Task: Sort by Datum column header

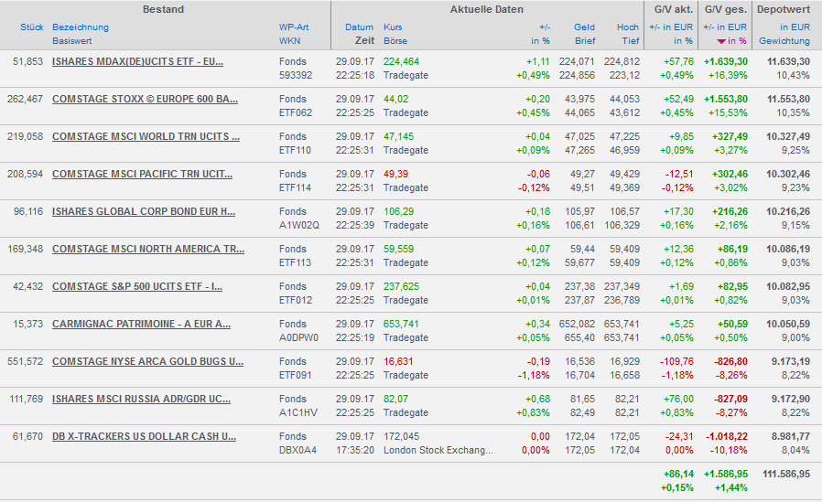Action: click(360, 27)
